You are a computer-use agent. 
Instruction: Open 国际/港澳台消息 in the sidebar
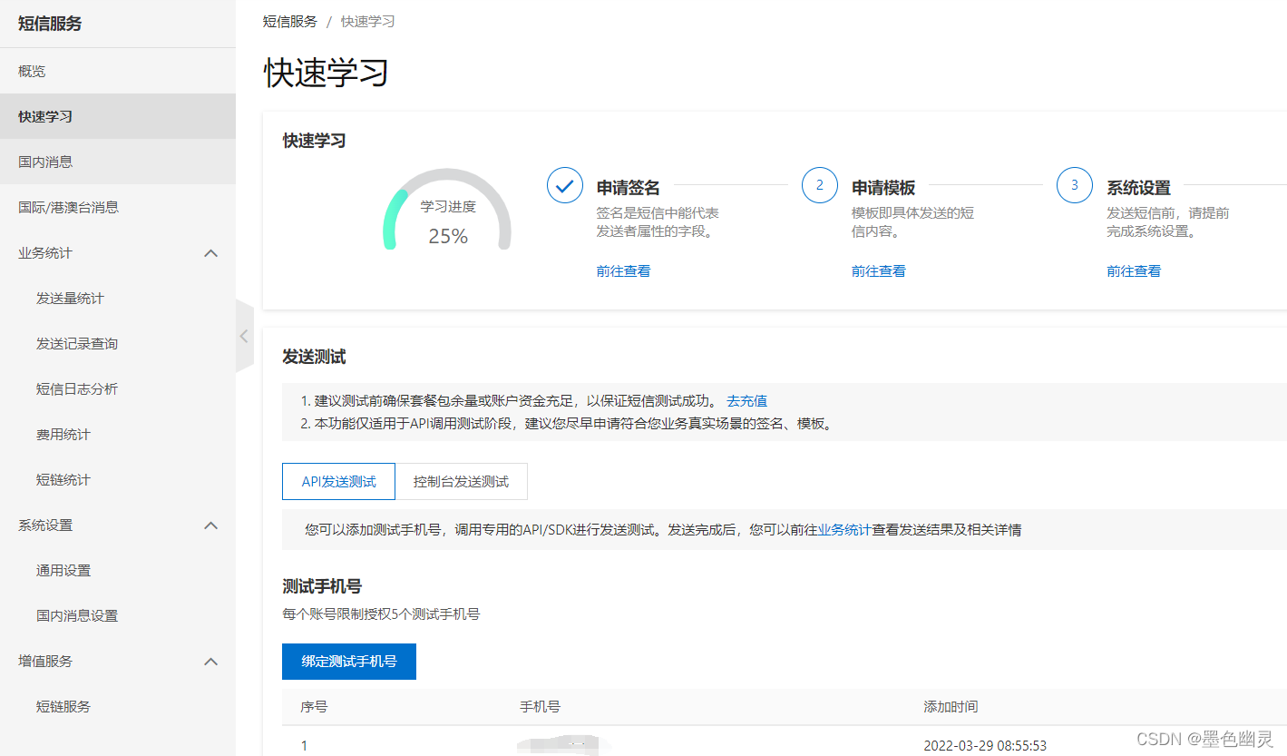click(118, 207)
